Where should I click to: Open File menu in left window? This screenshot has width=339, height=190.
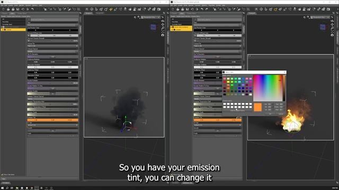[2, 5]
